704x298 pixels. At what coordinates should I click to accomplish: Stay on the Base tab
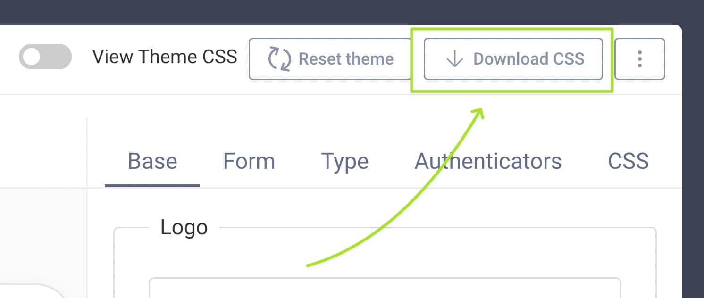(x=152, y=161)
